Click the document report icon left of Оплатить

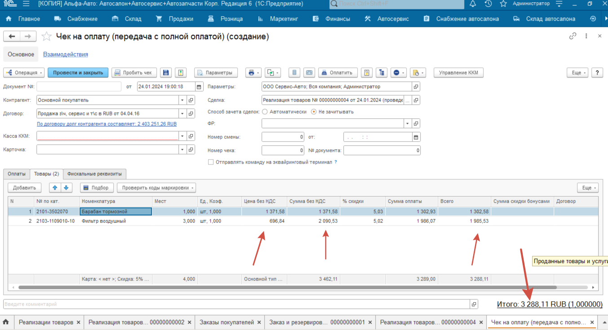tap(294, 72)
